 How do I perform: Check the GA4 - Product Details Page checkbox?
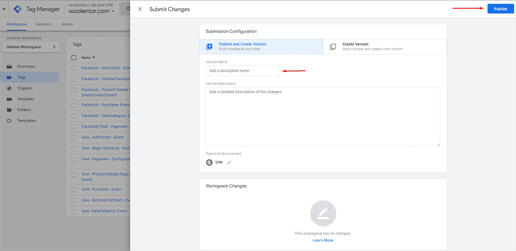[74, 174]
